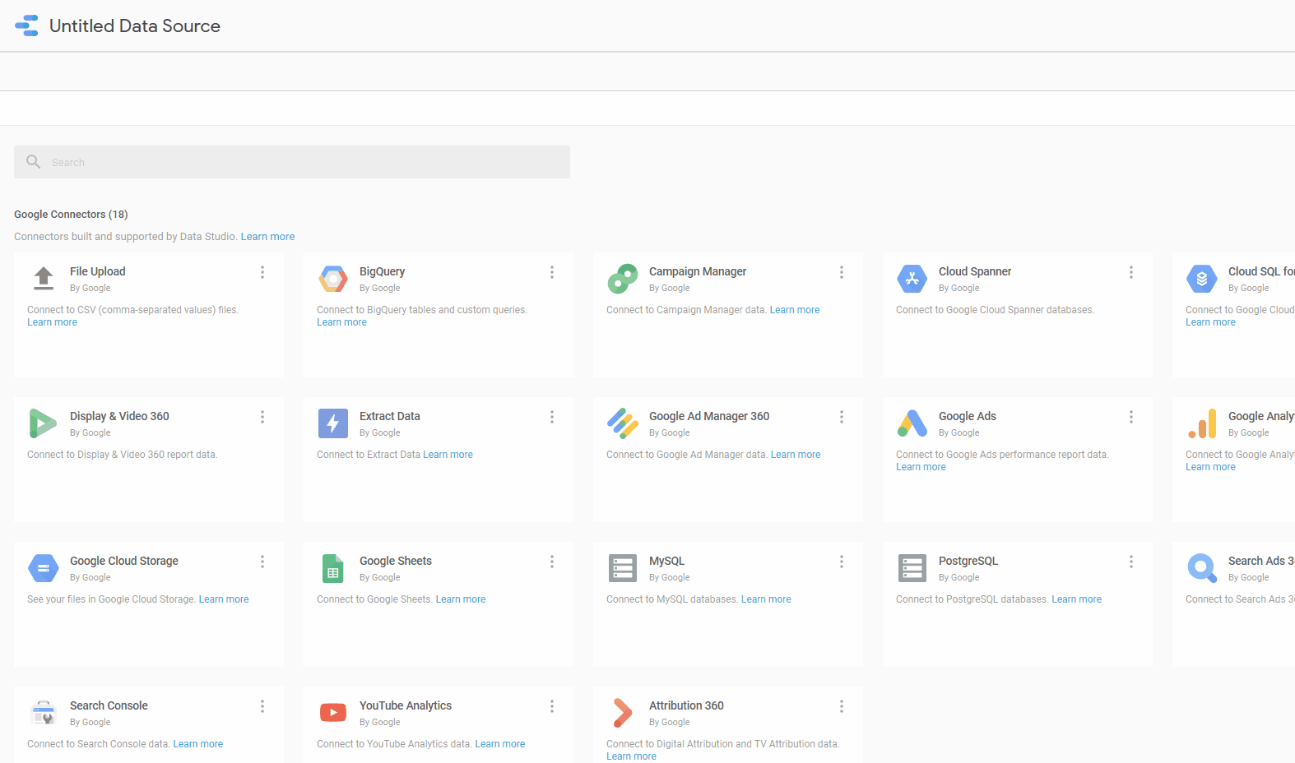The image size is (1295, 763).
Task: Open MySQL connector options menu
Action: tap(842, 562)
